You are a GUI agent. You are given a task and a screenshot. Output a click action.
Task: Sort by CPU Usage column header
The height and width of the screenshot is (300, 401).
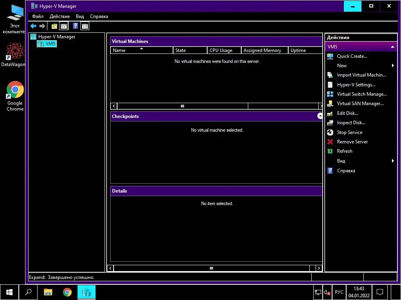click(224, 50)
